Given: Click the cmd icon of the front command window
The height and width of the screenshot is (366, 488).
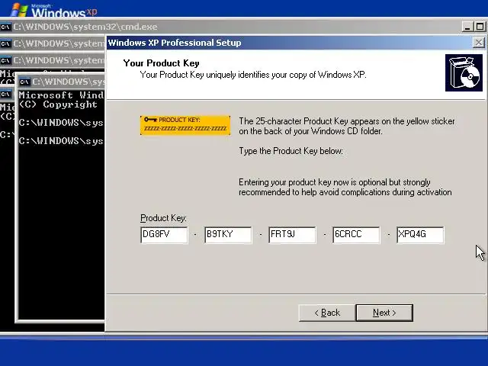Looking at the screenshot, I should (x=24, y=82).
